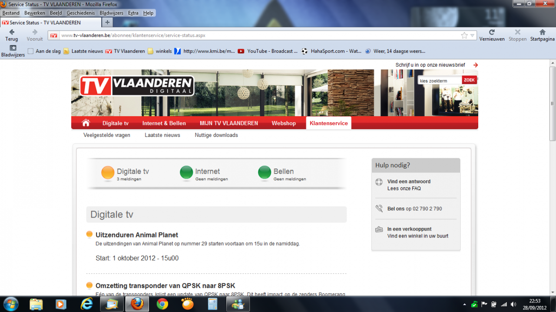Viewport: 556px width, 312px height.
Task: Click the TV Vlaanderen Digitaal logo
Action: click(x=137, y=86)
